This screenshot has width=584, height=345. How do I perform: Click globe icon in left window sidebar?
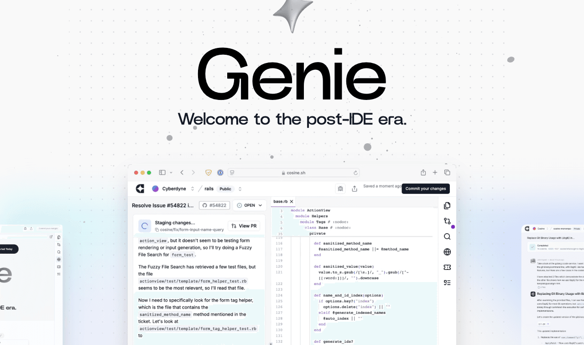[59, 259]
